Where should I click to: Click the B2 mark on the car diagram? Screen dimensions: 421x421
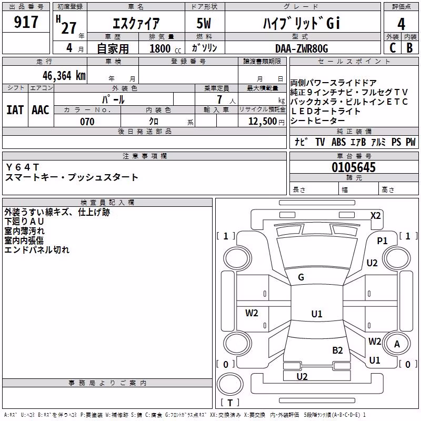[337, 350]
